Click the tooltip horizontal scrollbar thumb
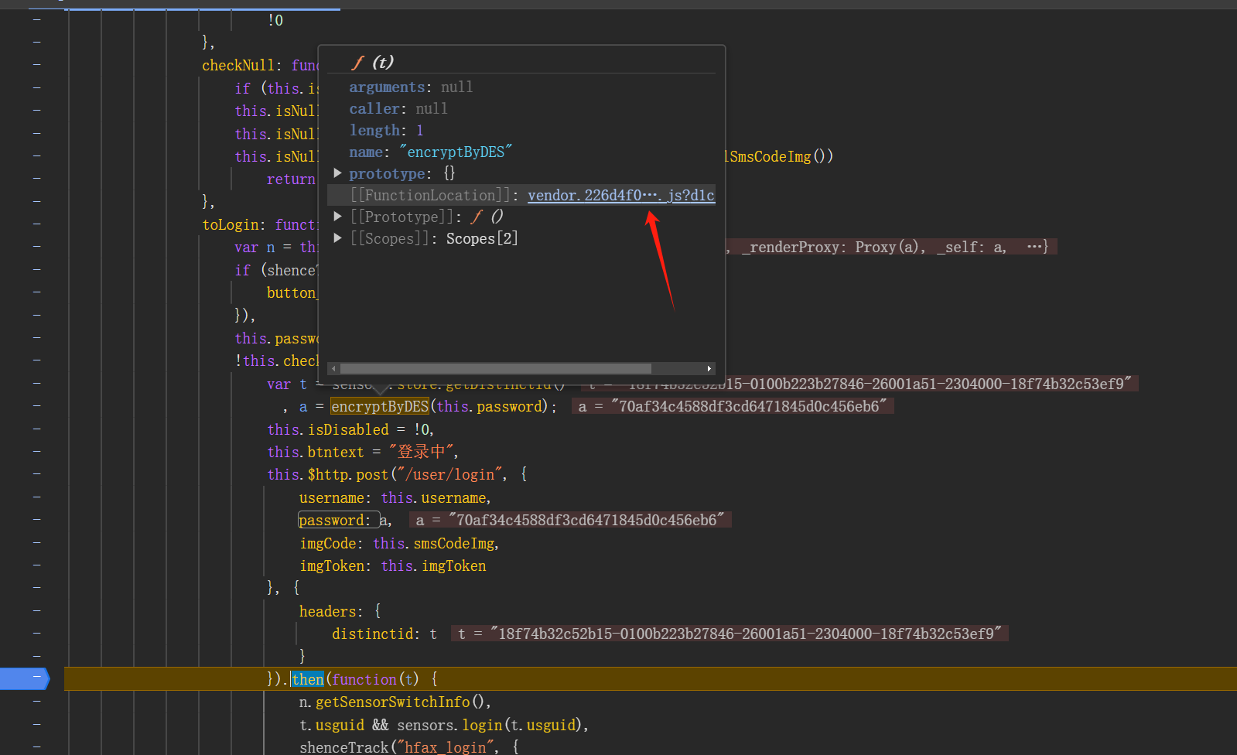 coord(496,368)
